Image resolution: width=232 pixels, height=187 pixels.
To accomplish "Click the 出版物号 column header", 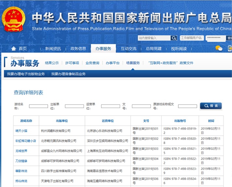I will pyautogui.click(x=180, y=121).
